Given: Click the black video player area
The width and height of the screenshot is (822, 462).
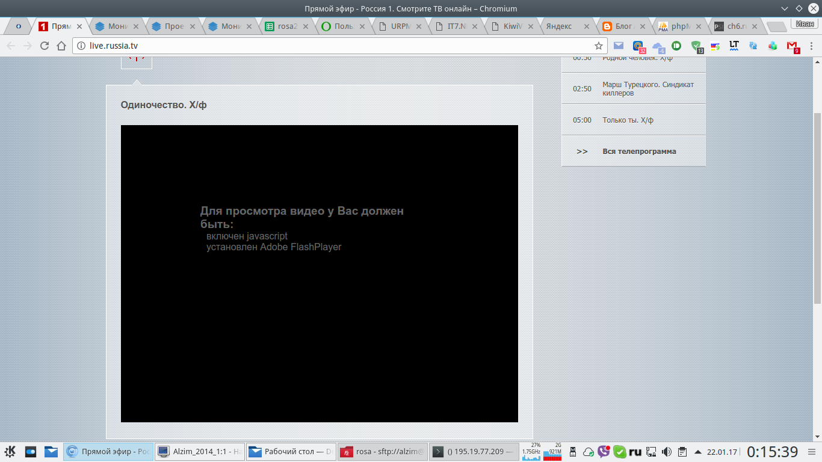Looking at the screenshot, I should (320, 274).
